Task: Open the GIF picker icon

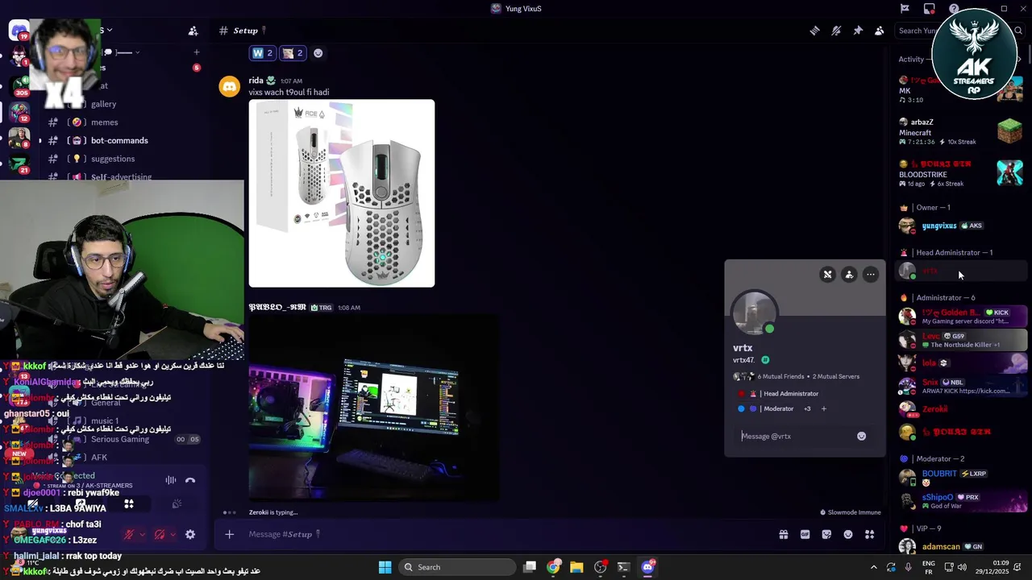Action: (x=805, y=534)
